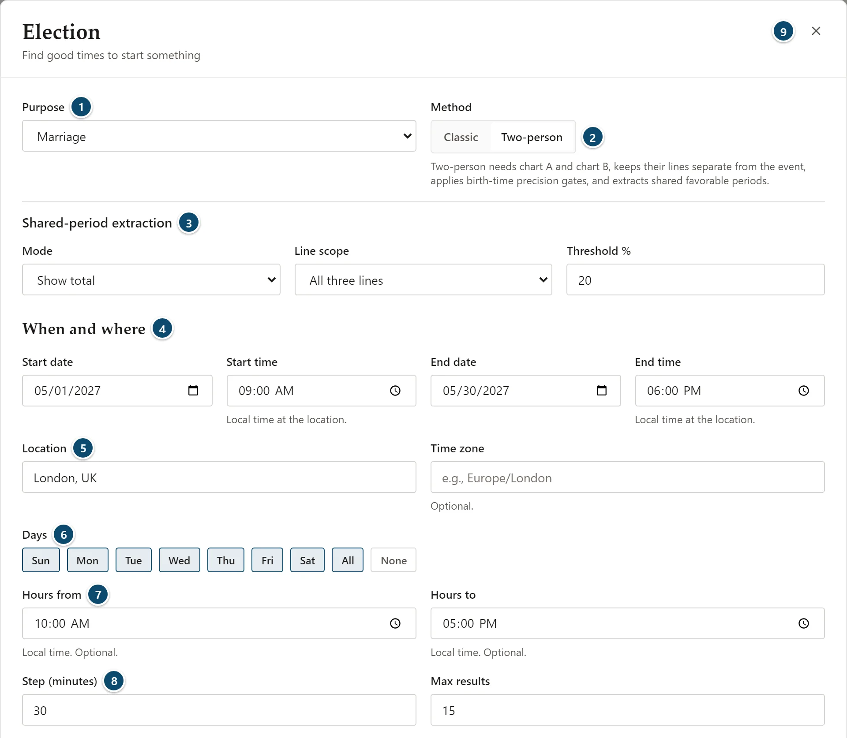Open the Line scope dropdown

423,280
